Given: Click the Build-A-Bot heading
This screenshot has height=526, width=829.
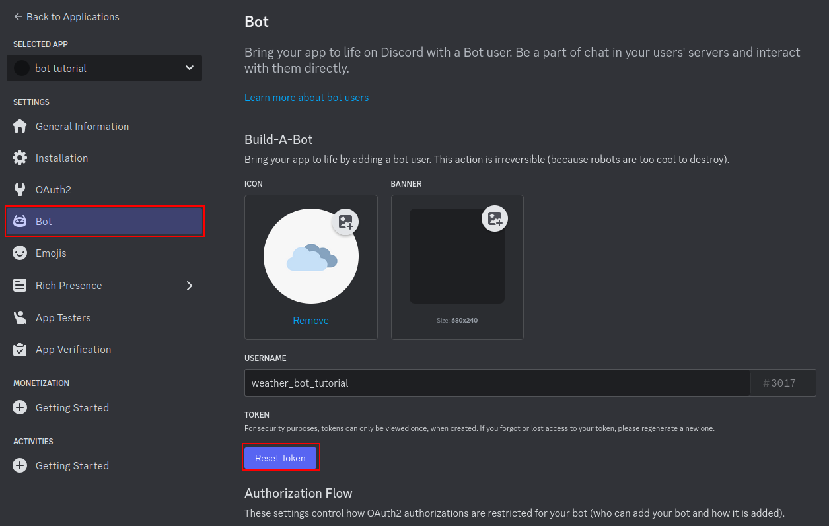Looking at the screenshot, I should 279,139.
